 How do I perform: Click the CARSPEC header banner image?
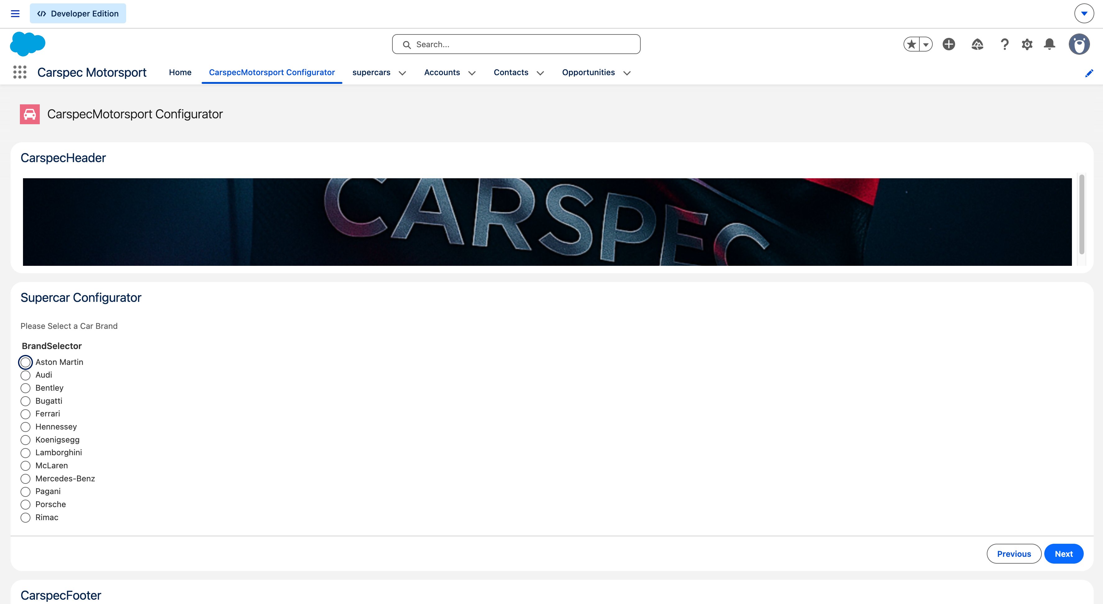pyautogui.click(x=547, y=222)
